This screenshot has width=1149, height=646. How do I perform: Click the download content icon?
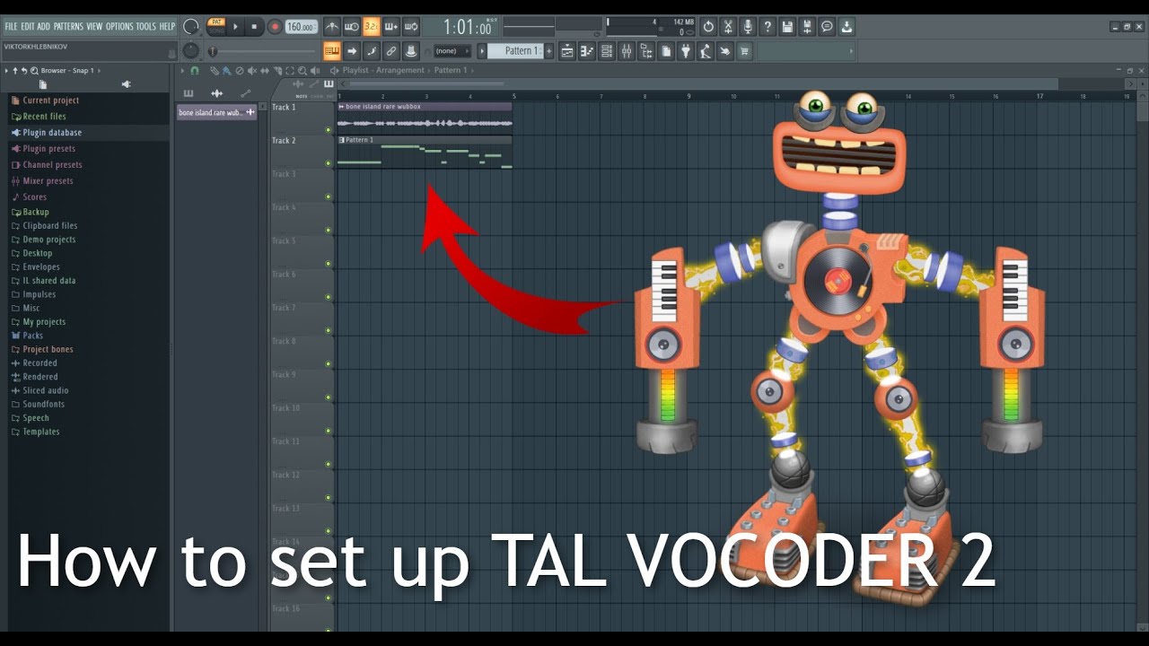(846, 27)
